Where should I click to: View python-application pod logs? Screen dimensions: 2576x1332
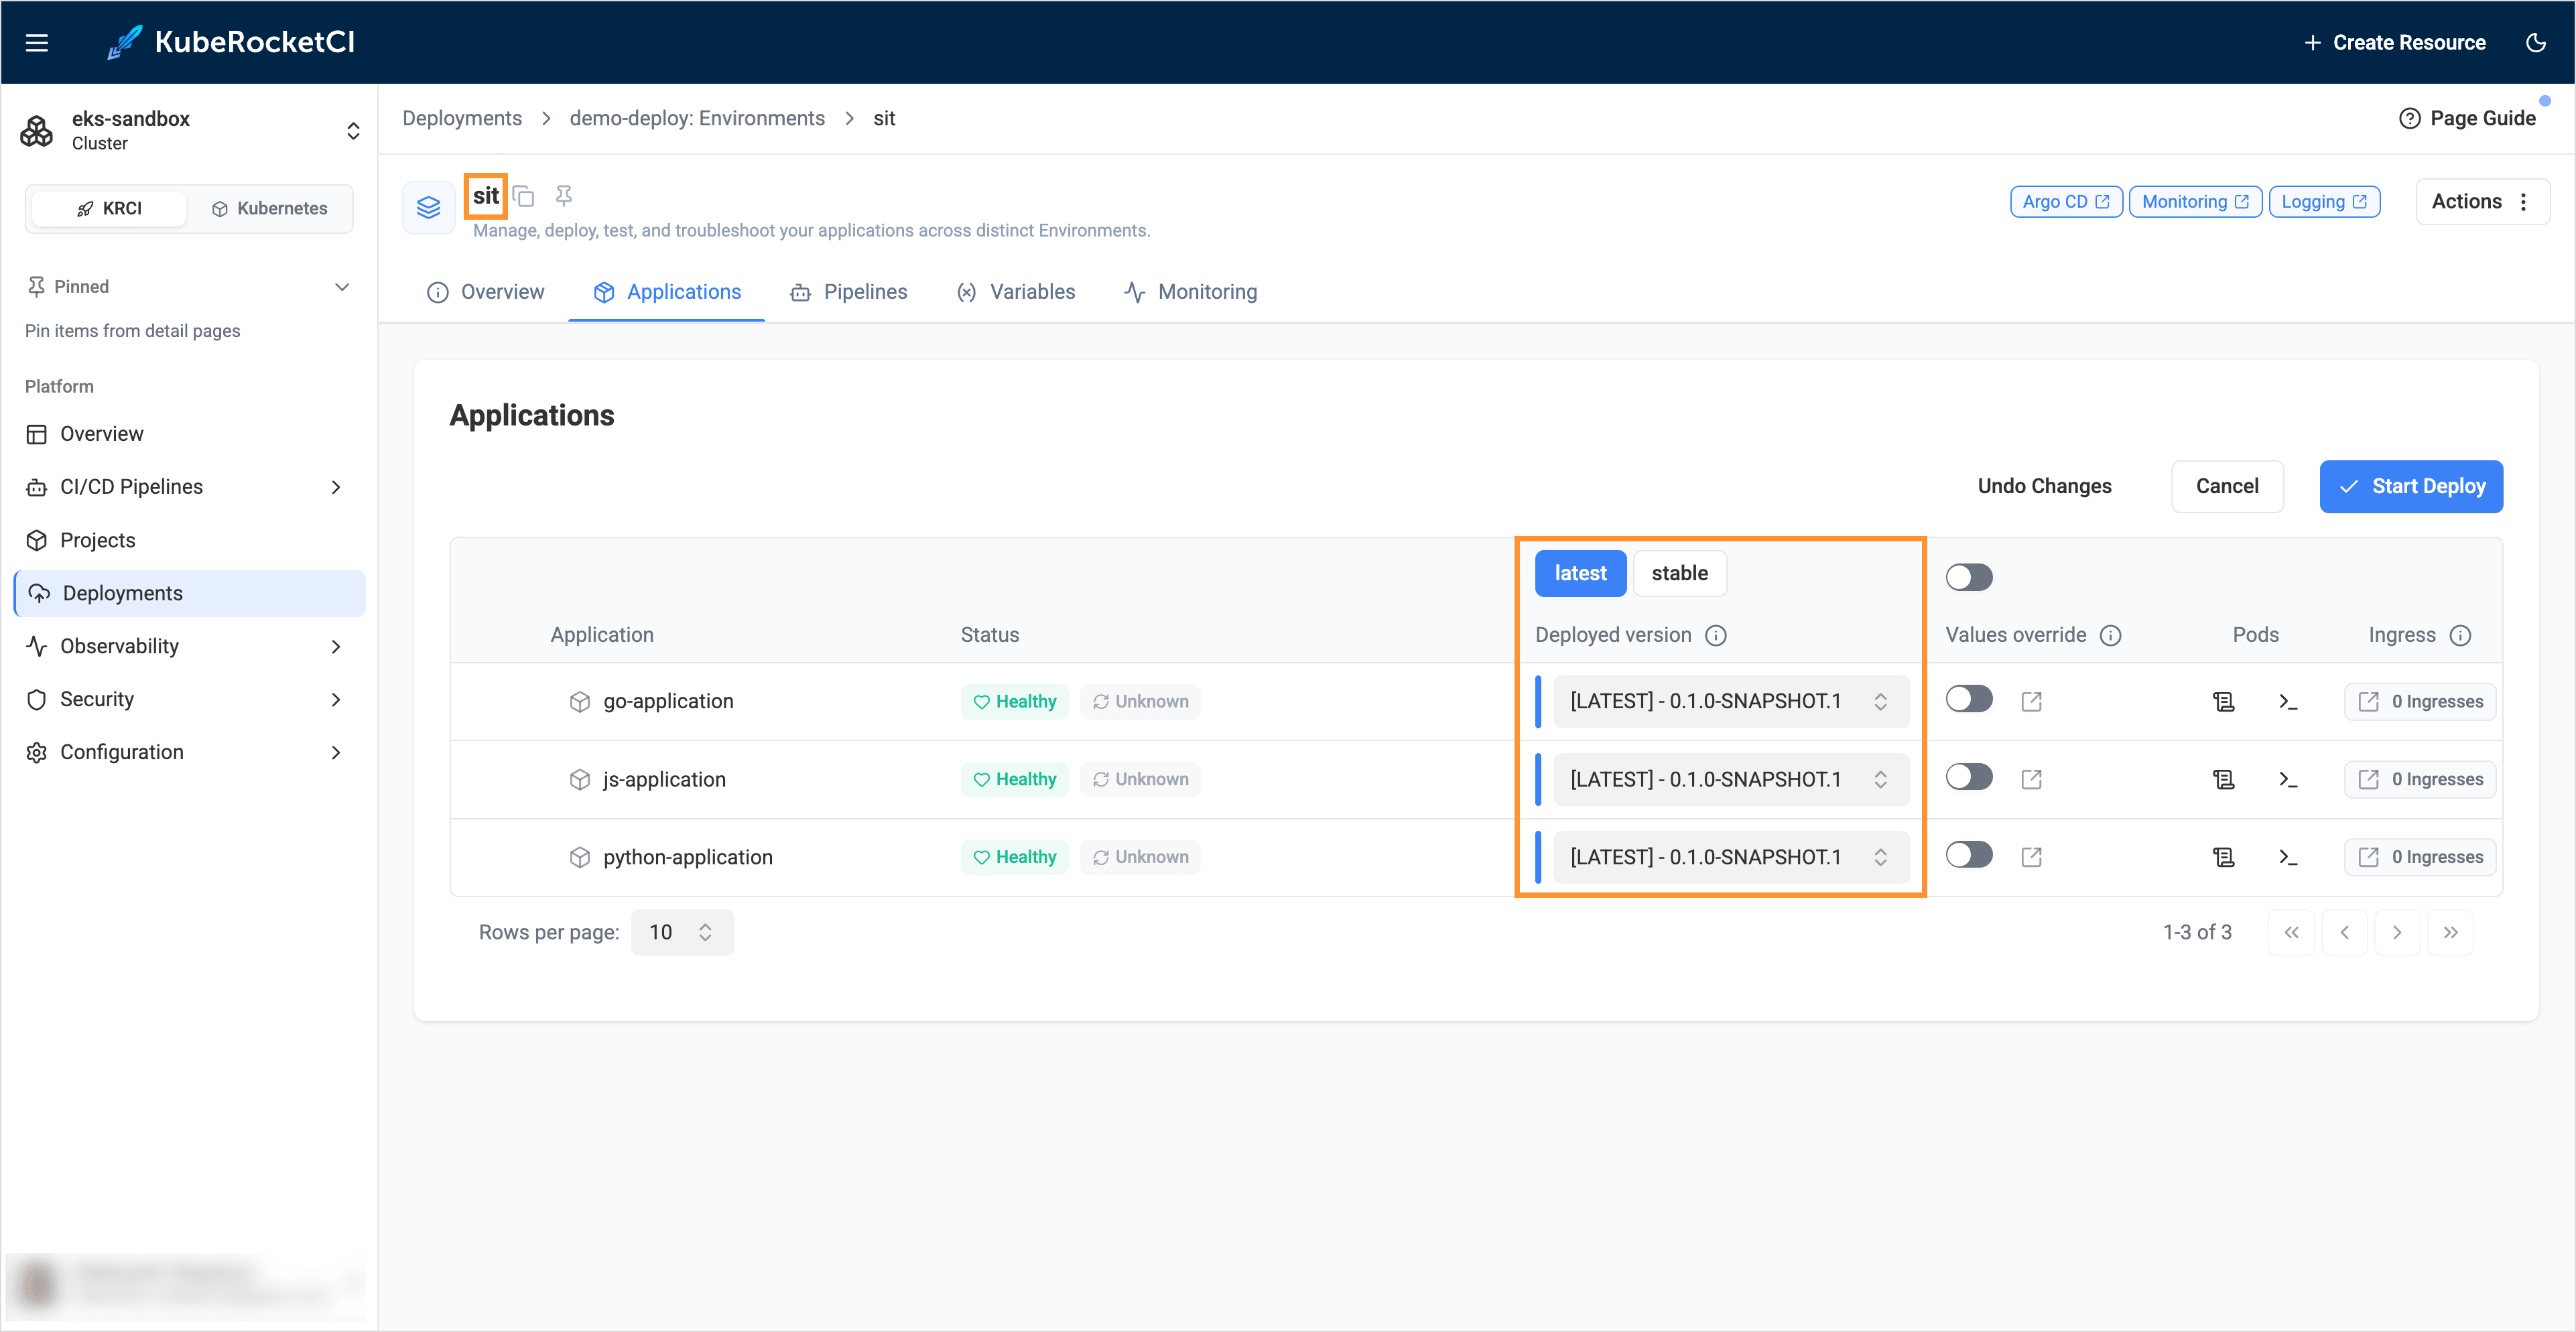click(x=2223, y=857)
